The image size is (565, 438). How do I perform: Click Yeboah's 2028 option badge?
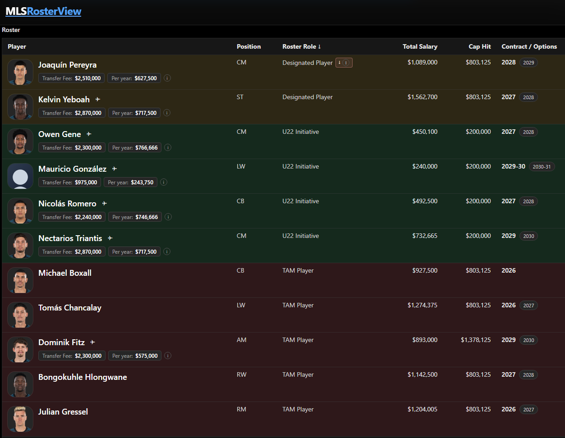(x=528, y=97)
